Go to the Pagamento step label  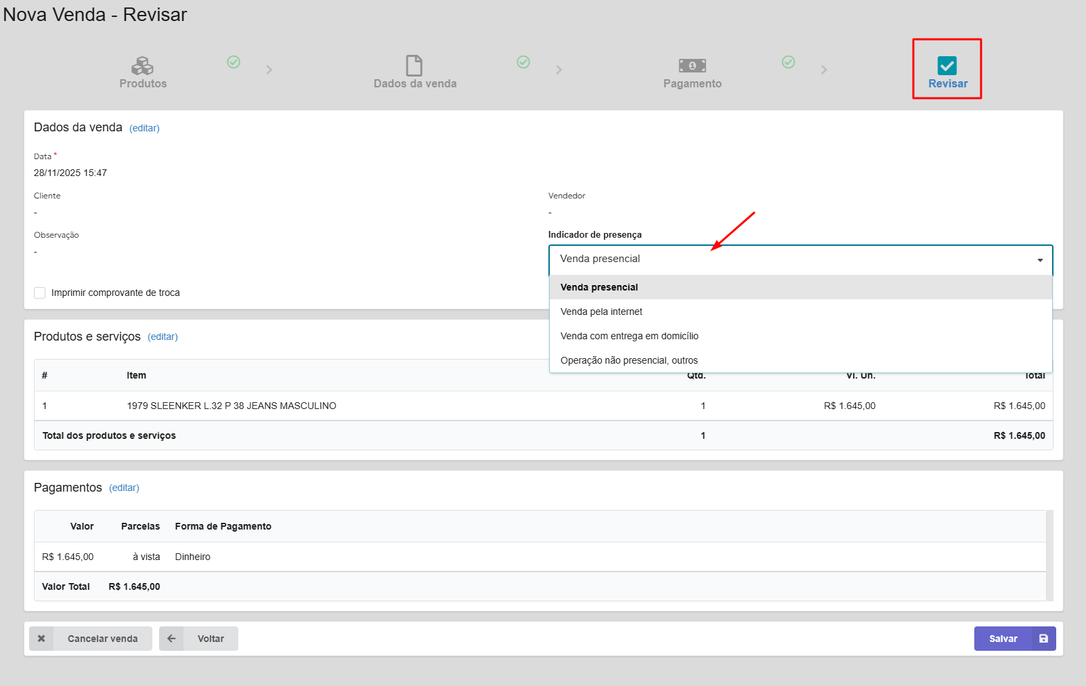coord(692,84)
